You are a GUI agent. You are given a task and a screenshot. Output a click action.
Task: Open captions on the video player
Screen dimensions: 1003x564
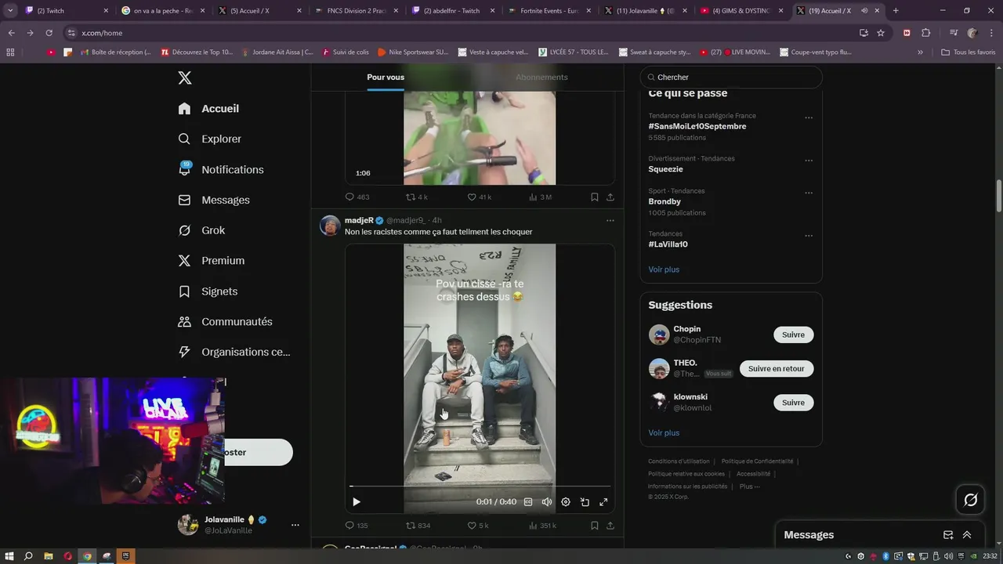pos(528,502)
